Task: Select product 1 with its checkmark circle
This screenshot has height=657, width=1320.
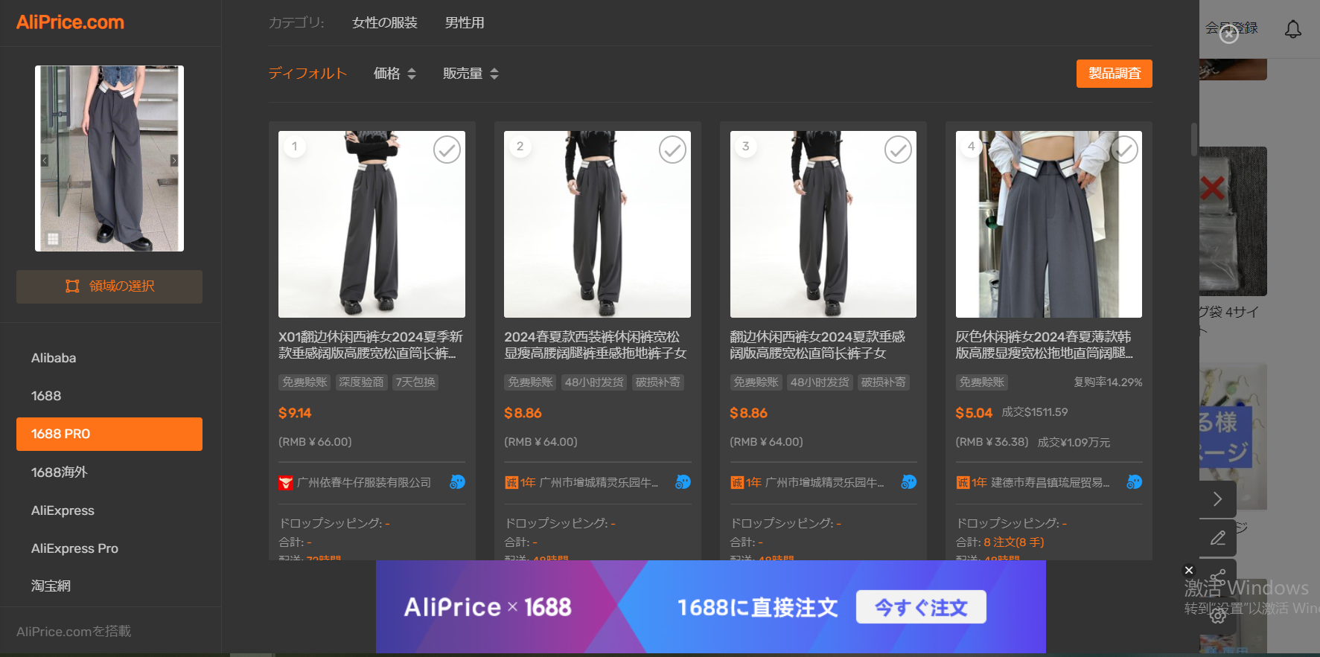Action: [447, 150]
